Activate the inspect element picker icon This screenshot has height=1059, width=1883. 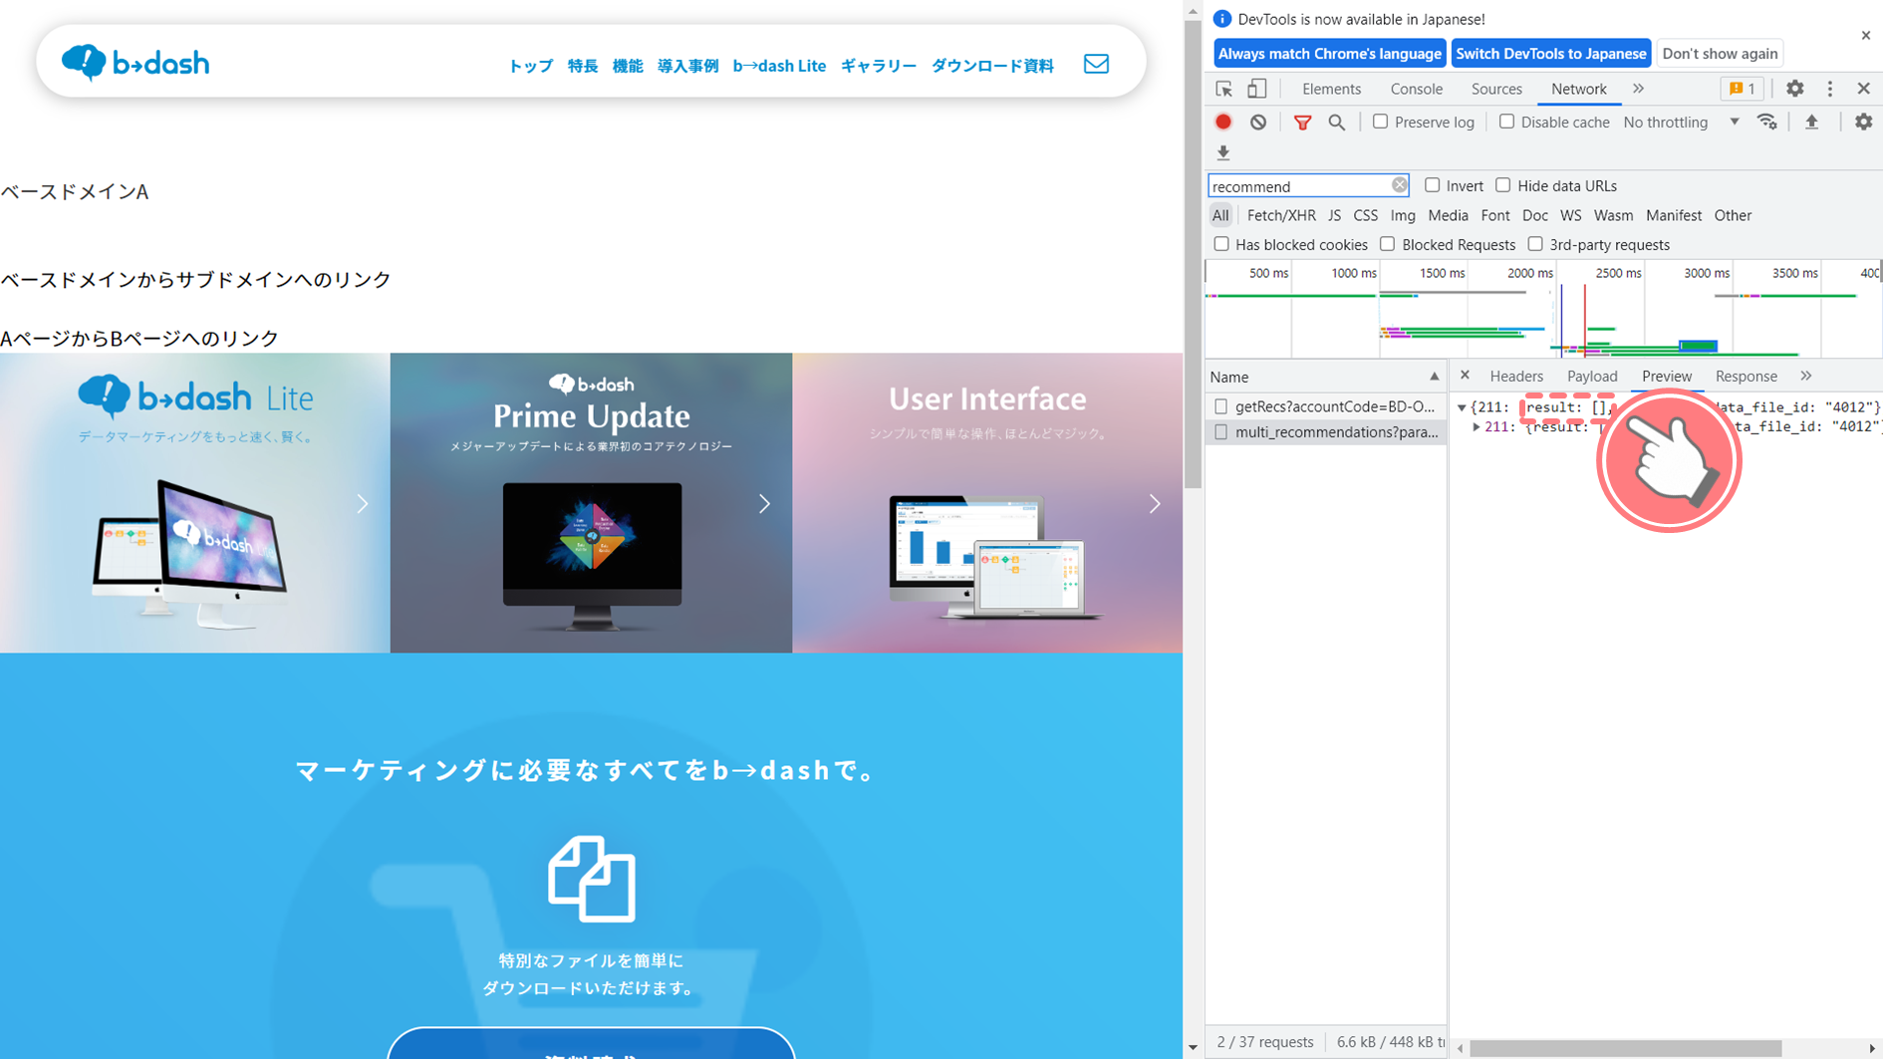(1224, 89)
